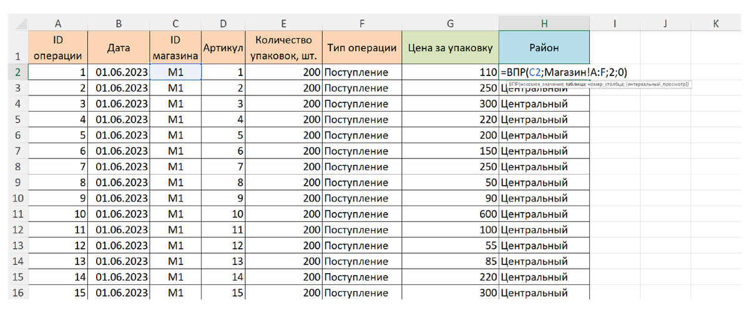Click price cell 55 in row 13
Image resolution: width=749 pixels, height=313 pixels.
[x=450, y=246]
